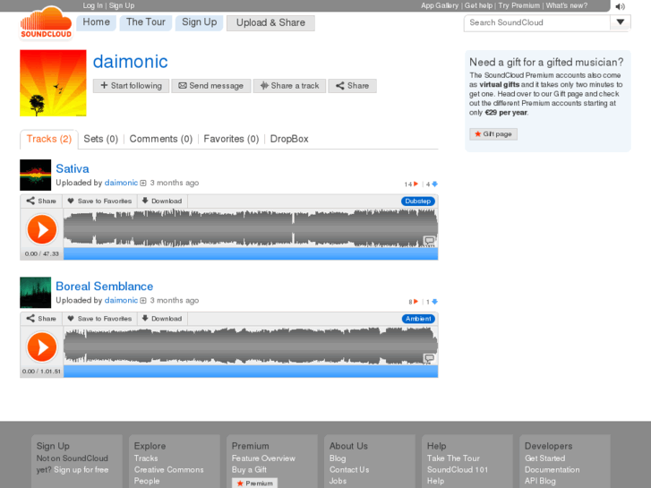Image resolution: width=651 pixels, height=488 pixels.
Task: Open footer Documentation link
Action: coord(552,470)
